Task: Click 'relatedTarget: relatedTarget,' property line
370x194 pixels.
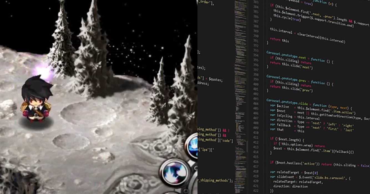Action: (298, 182)
